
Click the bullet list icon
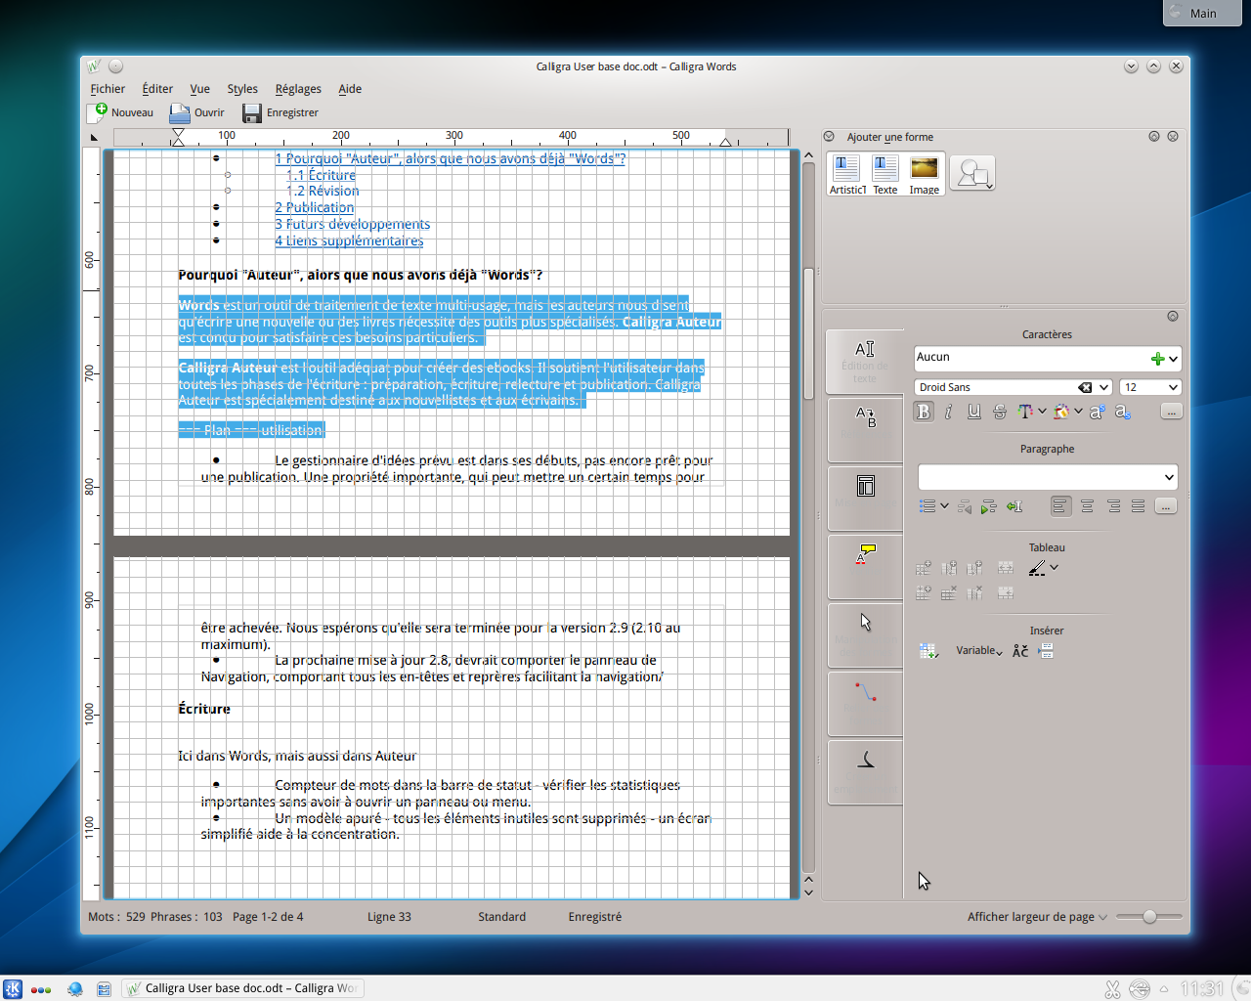click(x=927, y=506)
